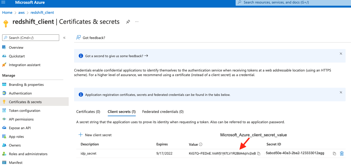Go to Branding & properties

26,84
